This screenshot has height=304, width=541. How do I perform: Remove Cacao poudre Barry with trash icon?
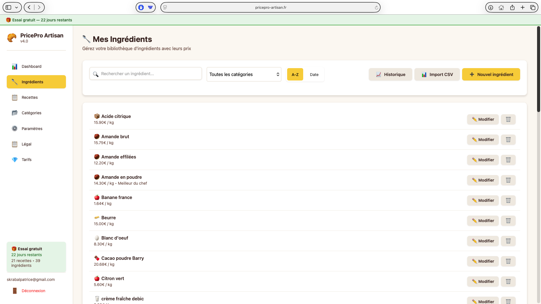point(508,261)
